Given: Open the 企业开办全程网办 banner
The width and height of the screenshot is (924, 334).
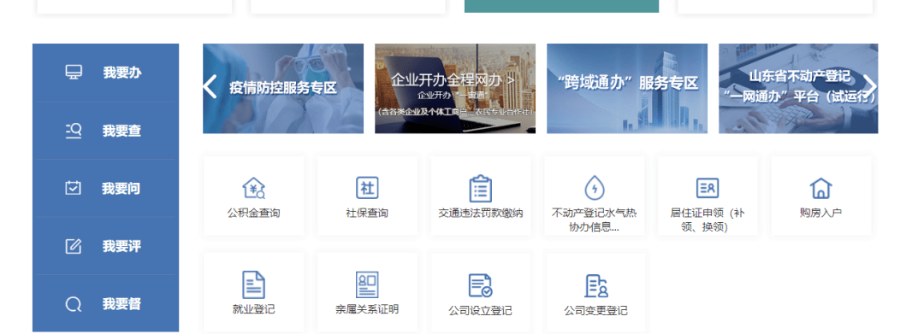Looking at the screenshot, I should pos(455,88).
